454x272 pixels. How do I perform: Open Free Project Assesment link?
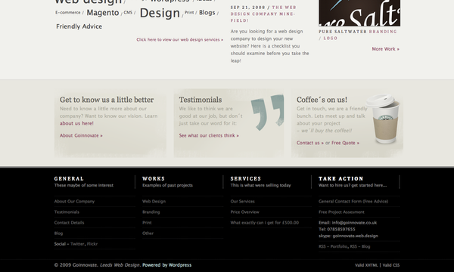(x=341, y=212)
